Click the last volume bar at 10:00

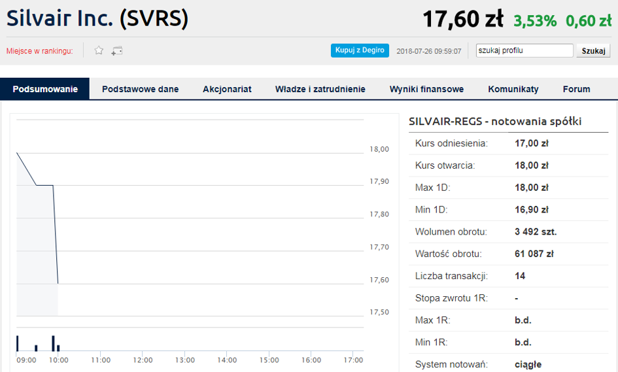pos(58,348)
